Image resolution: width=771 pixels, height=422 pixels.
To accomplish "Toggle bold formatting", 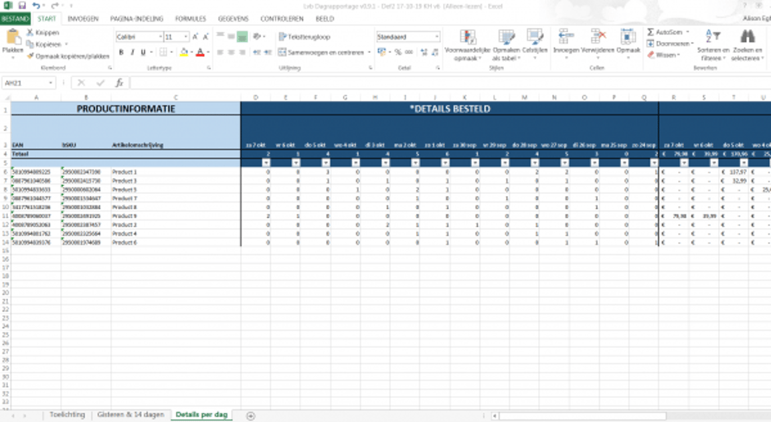I will [121, 52].
